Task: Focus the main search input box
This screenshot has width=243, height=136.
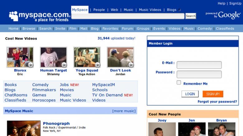Action: pos(128,16)
